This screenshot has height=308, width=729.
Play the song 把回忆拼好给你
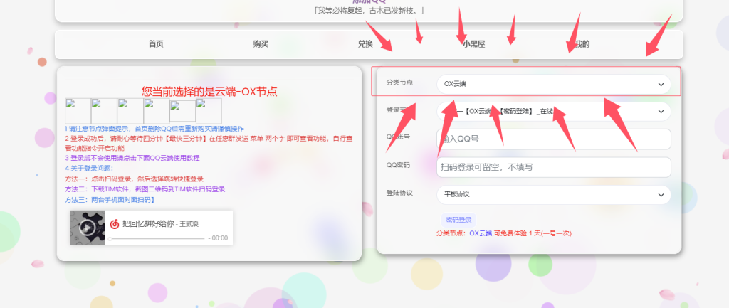coord(88,228)
